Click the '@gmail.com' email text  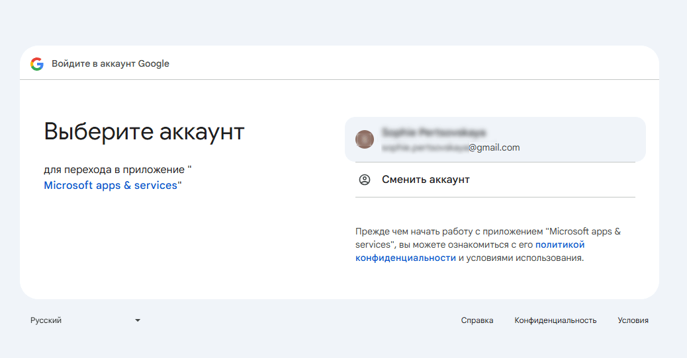point(494,148)
